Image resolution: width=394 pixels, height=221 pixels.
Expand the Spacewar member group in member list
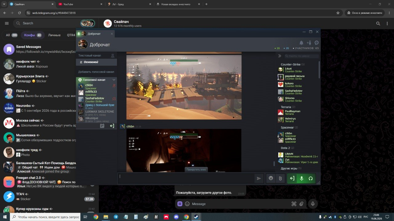[x=289, y=127]
